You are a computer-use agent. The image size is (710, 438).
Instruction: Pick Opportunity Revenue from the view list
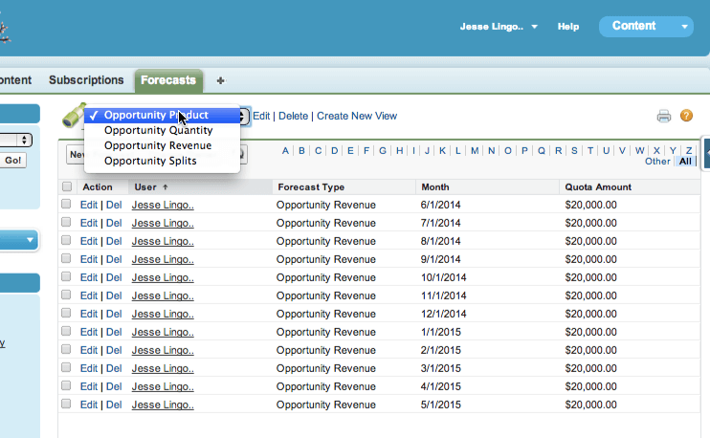158,145
